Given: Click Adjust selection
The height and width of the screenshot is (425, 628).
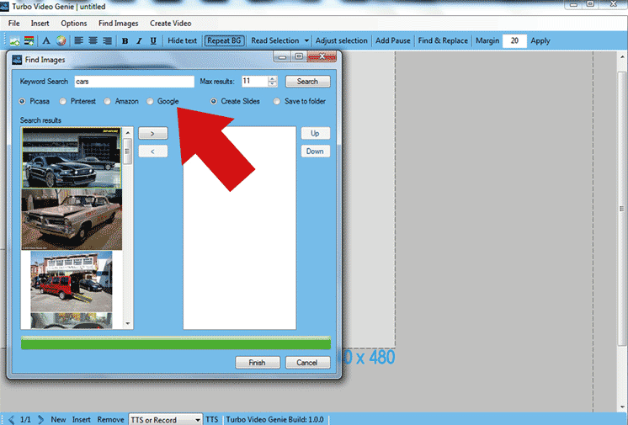Looking at the screenshot, I should coord(341,41).
